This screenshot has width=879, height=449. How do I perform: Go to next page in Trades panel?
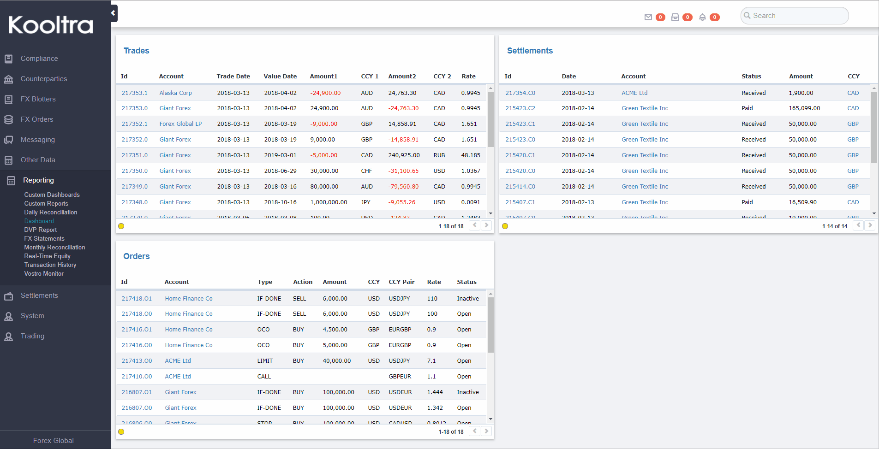pyautogui.click(x=486, y=225)
